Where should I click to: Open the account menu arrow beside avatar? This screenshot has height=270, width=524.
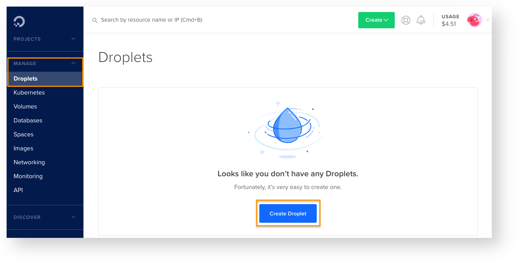[x=488, y=20]
